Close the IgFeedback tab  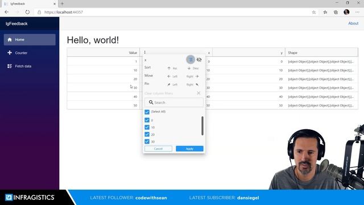(55, 4)
